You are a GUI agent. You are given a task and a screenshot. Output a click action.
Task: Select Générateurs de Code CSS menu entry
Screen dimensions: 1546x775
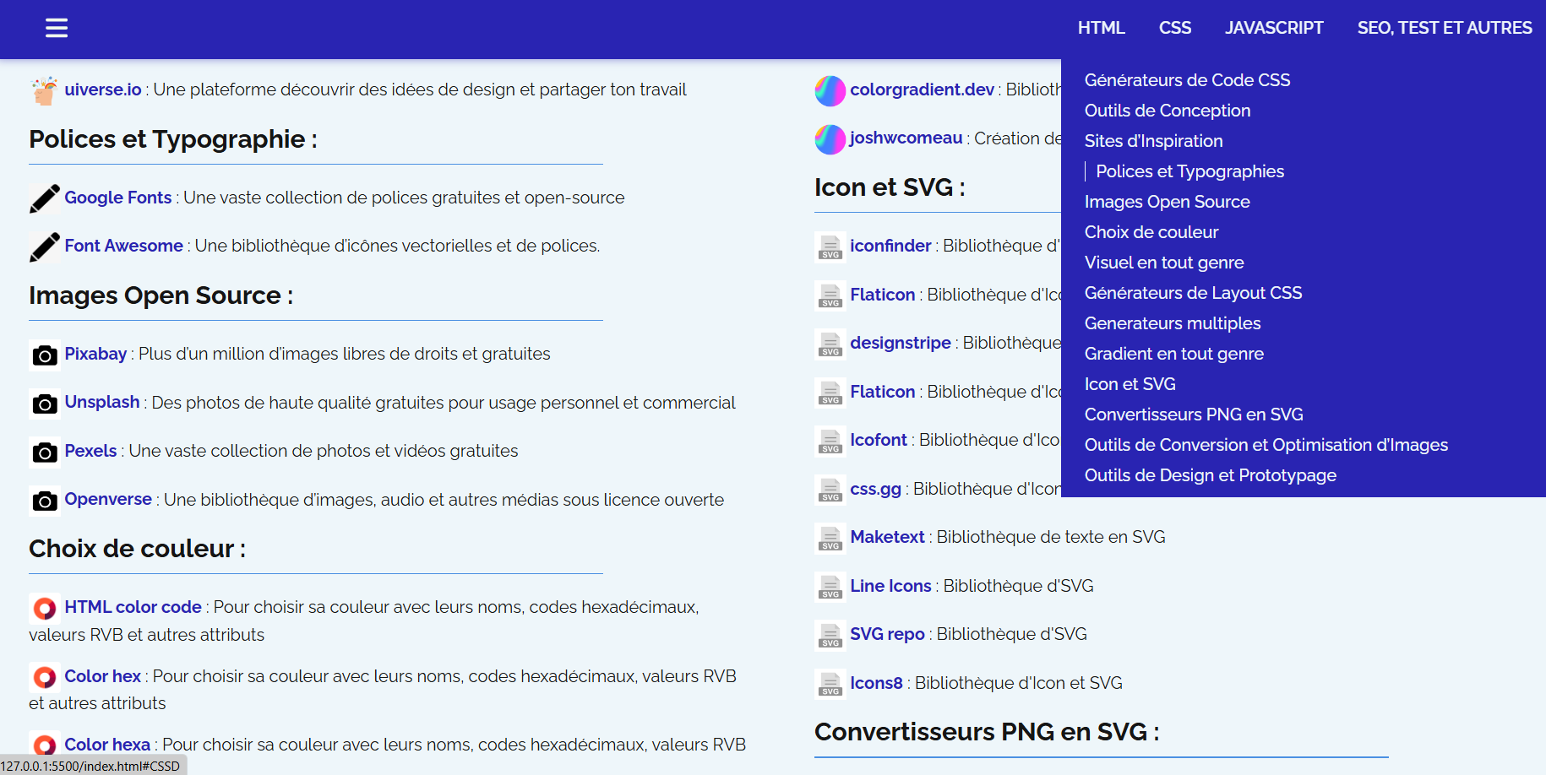click(x=1187, y=80)
